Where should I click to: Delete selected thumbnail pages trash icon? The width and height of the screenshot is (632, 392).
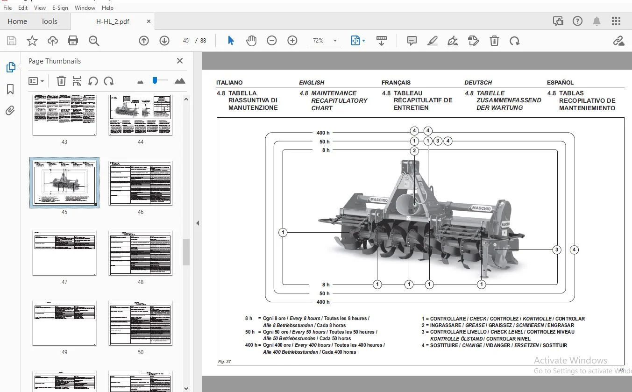61,81
